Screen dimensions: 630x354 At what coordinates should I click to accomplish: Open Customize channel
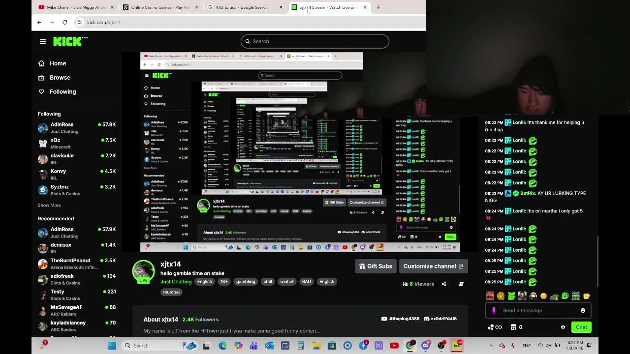(x=433, y=266)
